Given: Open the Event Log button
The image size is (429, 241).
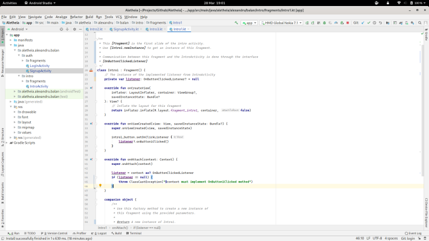Looking at the screenshot, I should click(x=413, y=233).
